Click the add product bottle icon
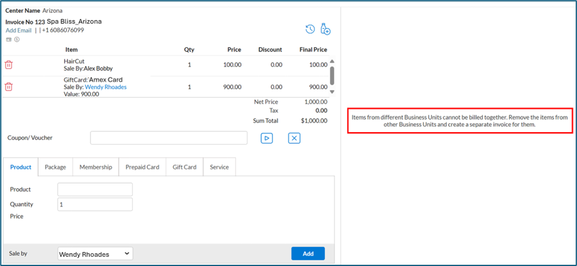This screenshot has height=266, width=577. [325, 29]
